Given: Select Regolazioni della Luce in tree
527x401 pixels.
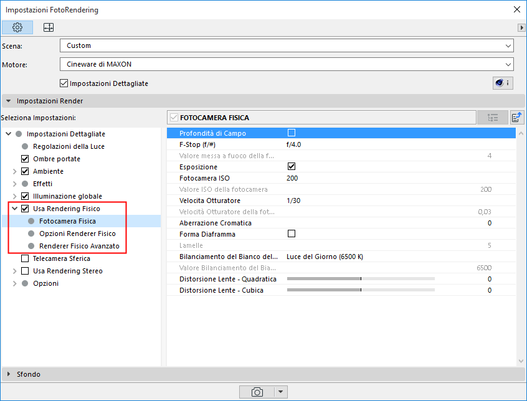Looking at the screenshot, I should (x=69, y=146).
